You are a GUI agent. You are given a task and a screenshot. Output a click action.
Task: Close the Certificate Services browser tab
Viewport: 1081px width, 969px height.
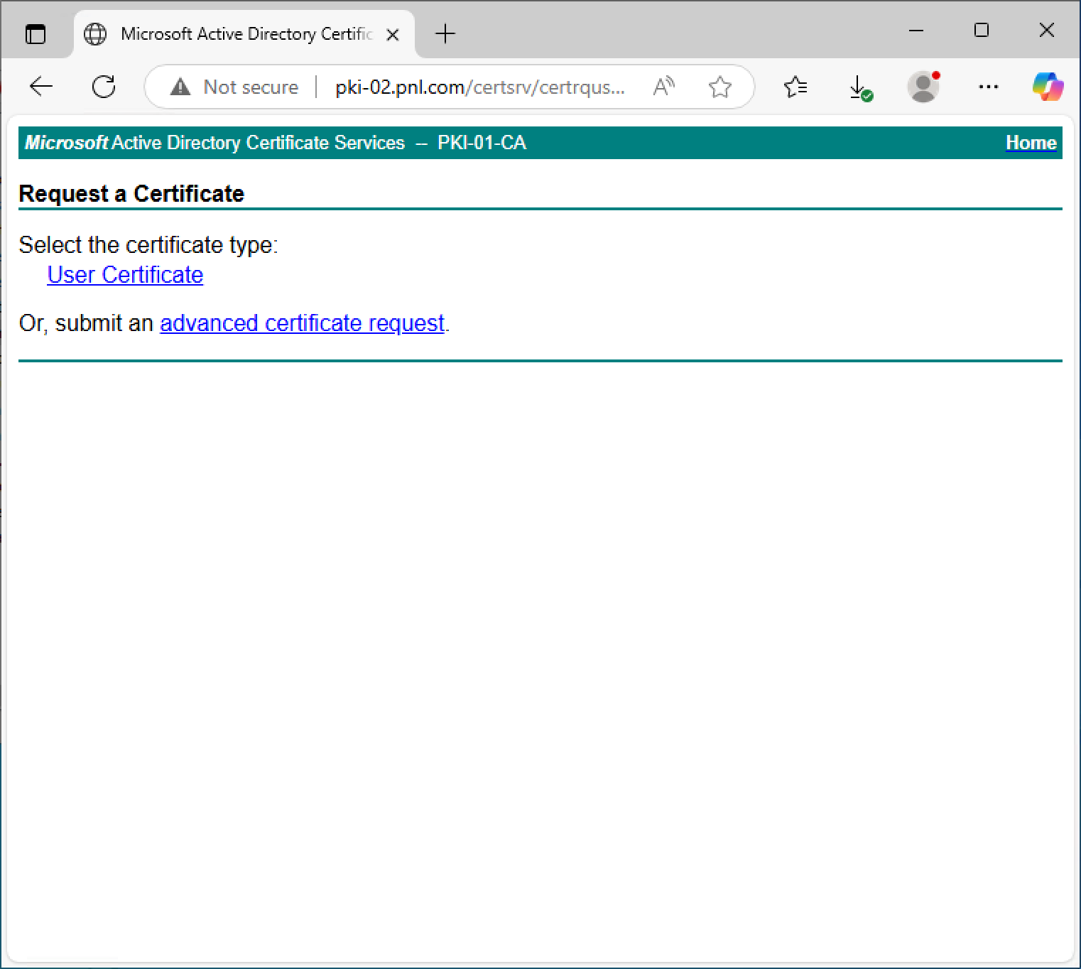point(392,34)
